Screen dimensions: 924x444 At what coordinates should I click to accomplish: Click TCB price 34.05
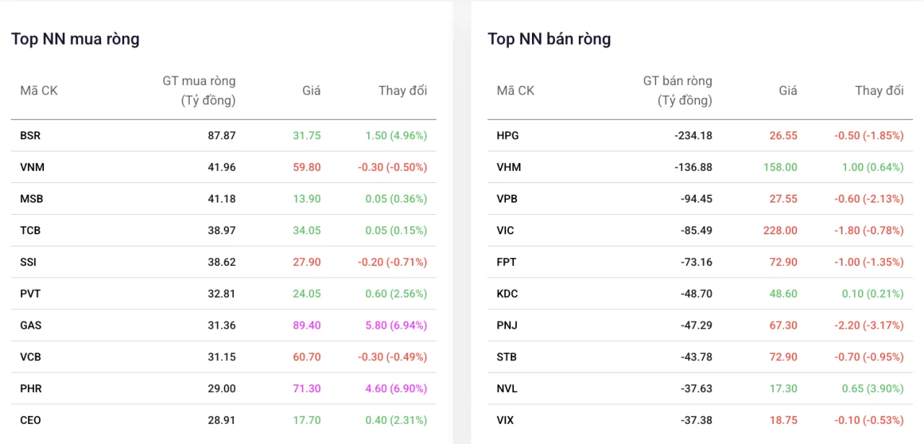click(x=307, y=231)
